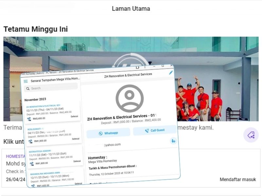This screenshot has height=196, width=262.
Task: Tap the purple share tag floating icon
Action: click(251, 135)
